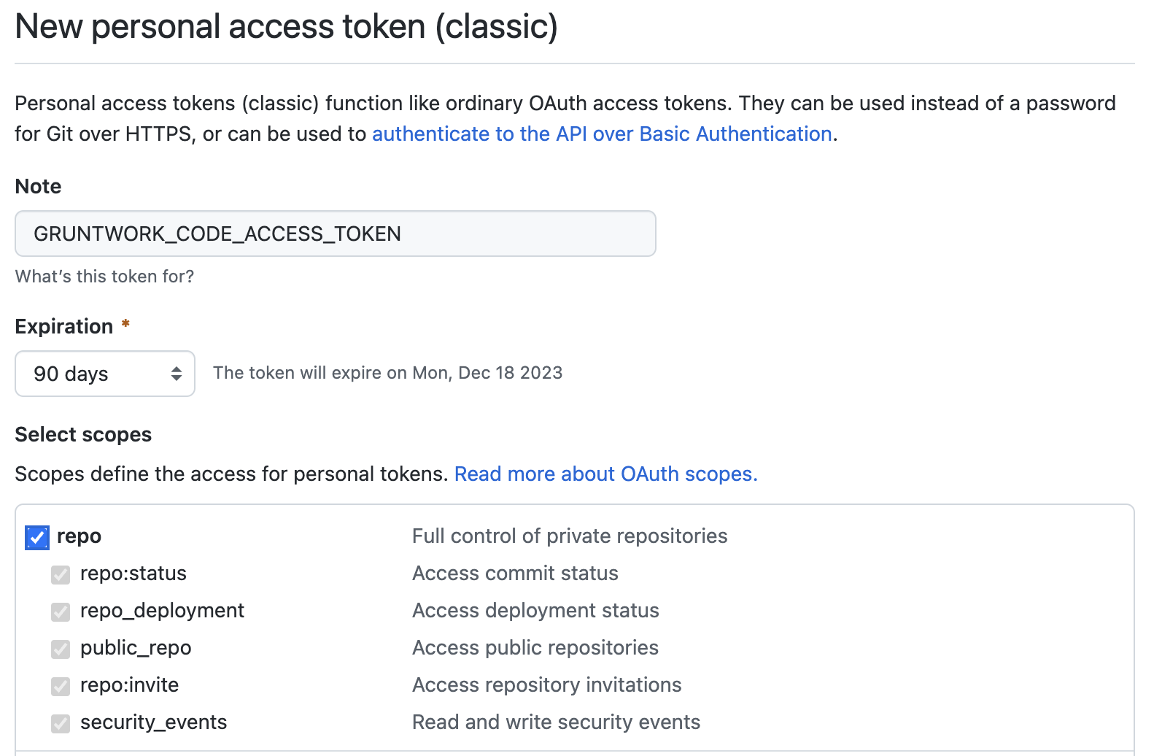Click the bold repo scope label
Viewport: 1154px width, 756px height.
[x=79, y=536]
